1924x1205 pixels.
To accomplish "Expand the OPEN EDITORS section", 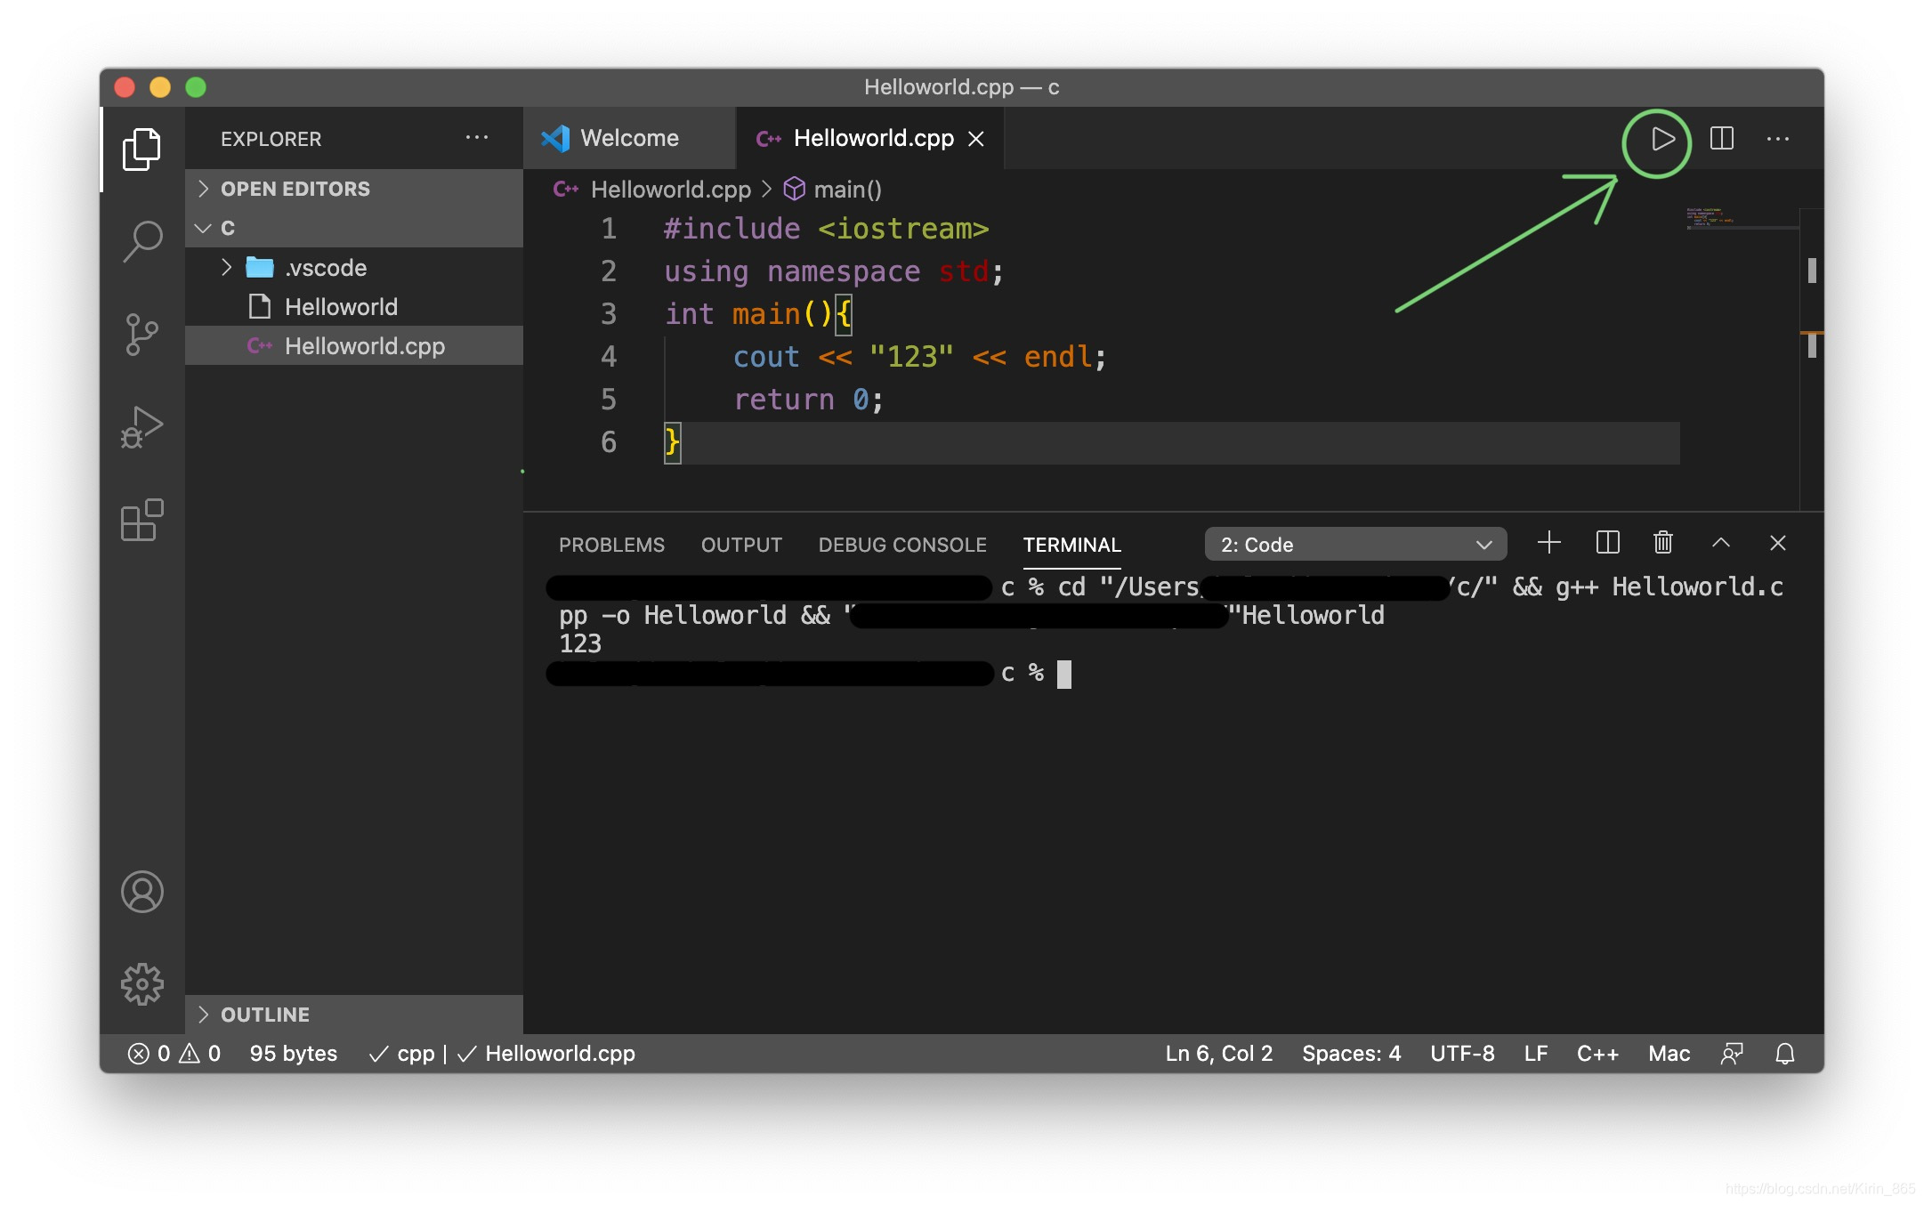I will pyautogui.click(x=295, y=189).
